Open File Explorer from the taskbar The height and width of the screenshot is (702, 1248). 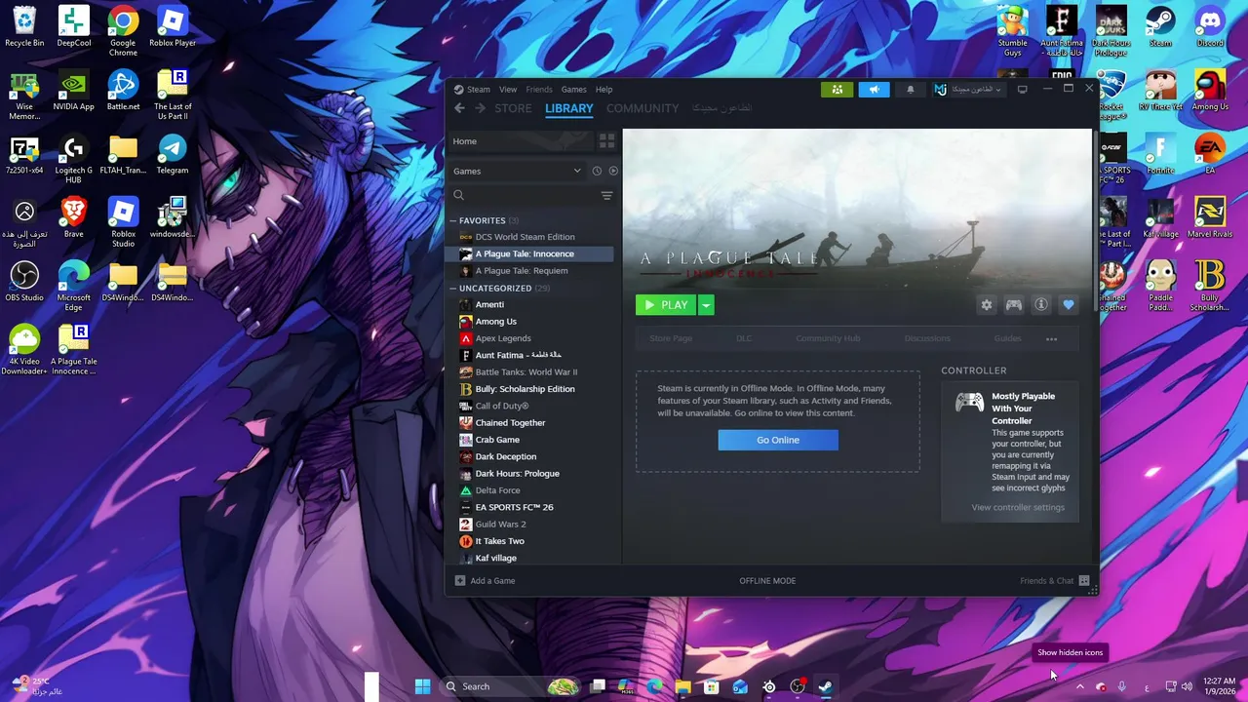click(682, 686)
